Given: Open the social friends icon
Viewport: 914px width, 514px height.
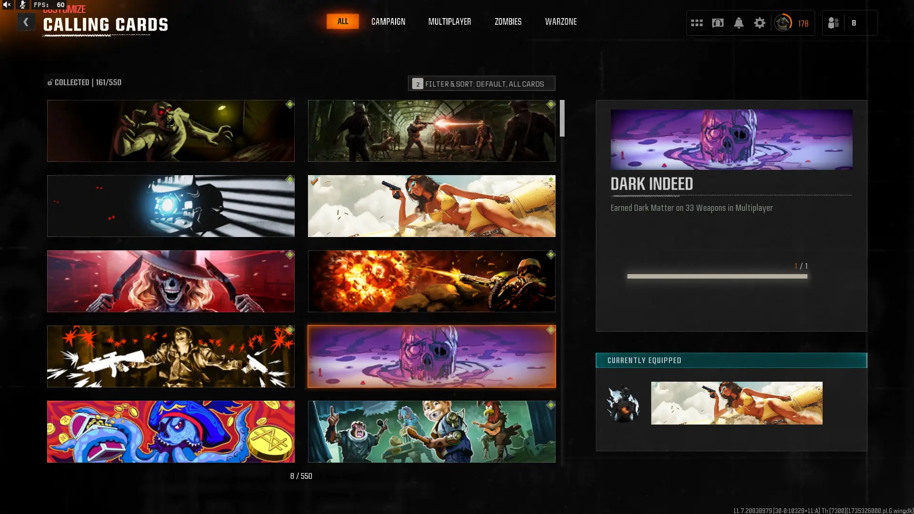Looking at the screenshot, I should click(x=834, y=23).
